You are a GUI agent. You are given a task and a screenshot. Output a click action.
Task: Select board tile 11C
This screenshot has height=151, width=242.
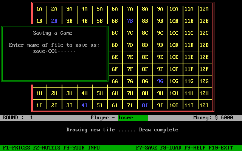tap(189, 33)
